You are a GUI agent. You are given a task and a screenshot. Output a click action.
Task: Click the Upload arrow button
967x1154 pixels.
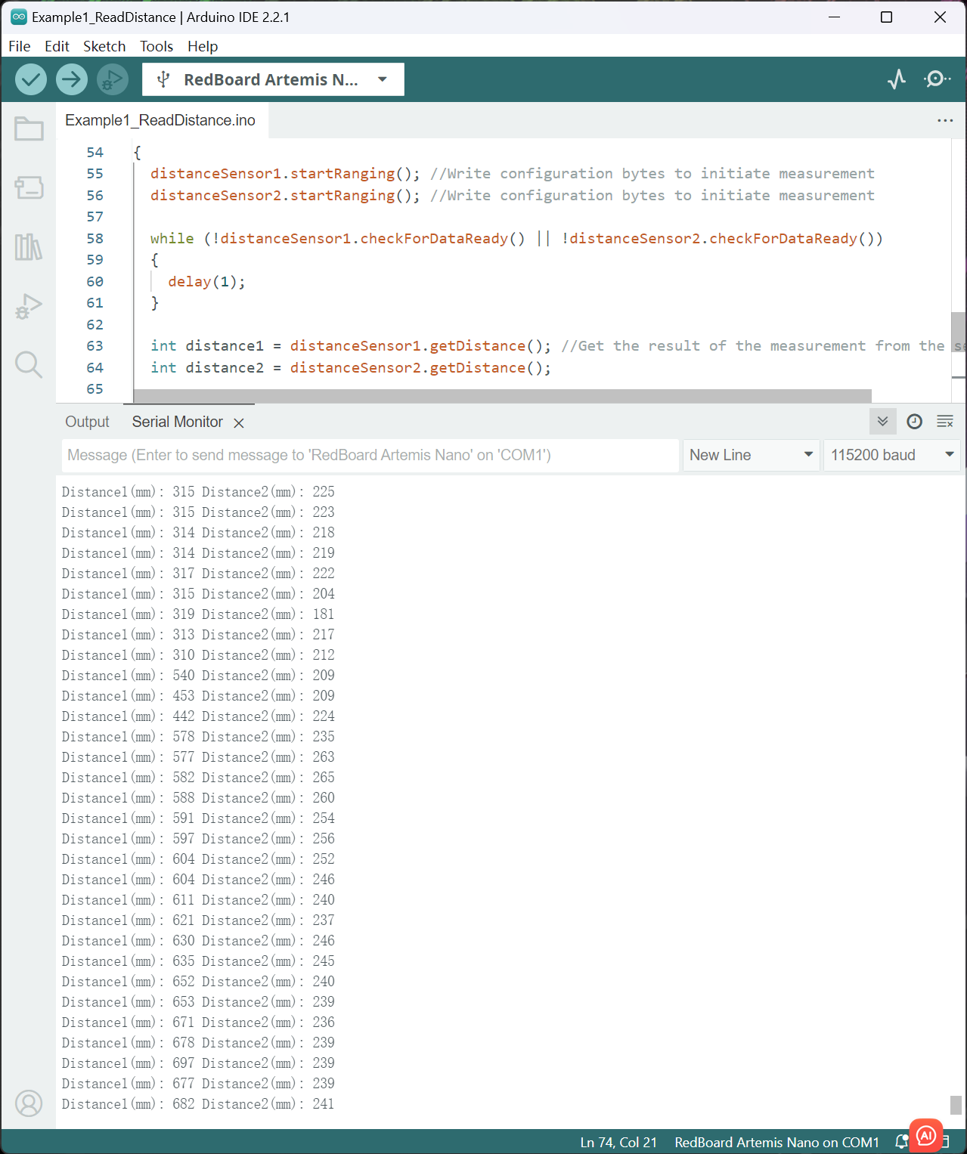[72, 79]
